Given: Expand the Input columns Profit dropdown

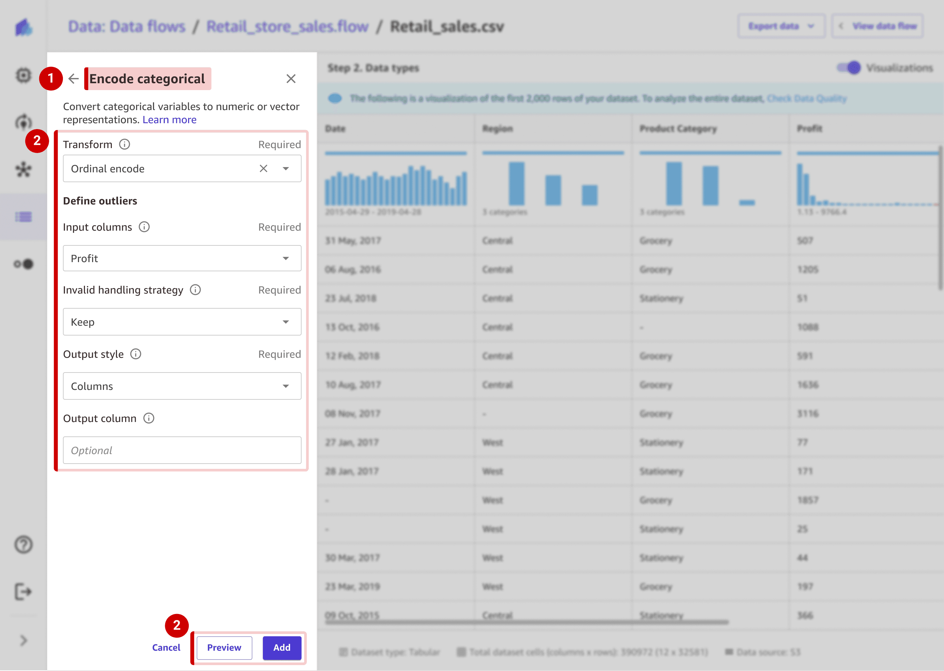Looking at the screenshot, I should 285,258.
